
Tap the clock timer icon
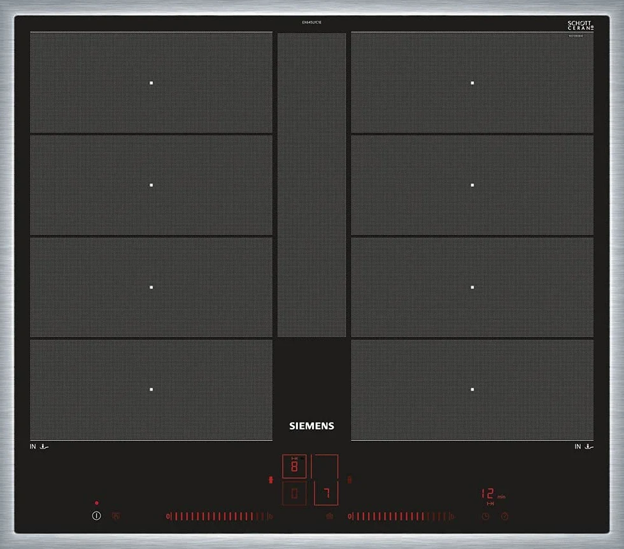485,517
